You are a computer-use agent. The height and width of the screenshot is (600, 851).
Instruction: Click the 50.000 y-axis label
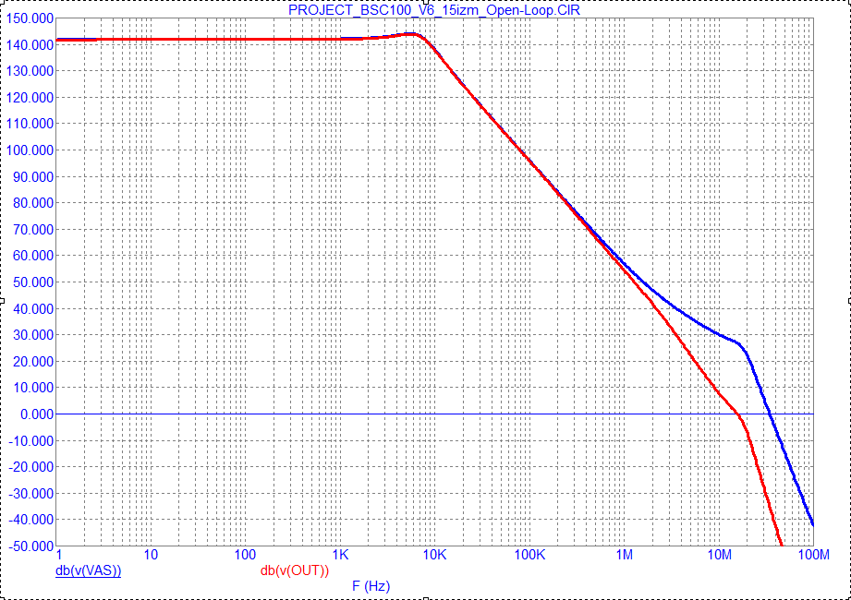pos(33,282)
